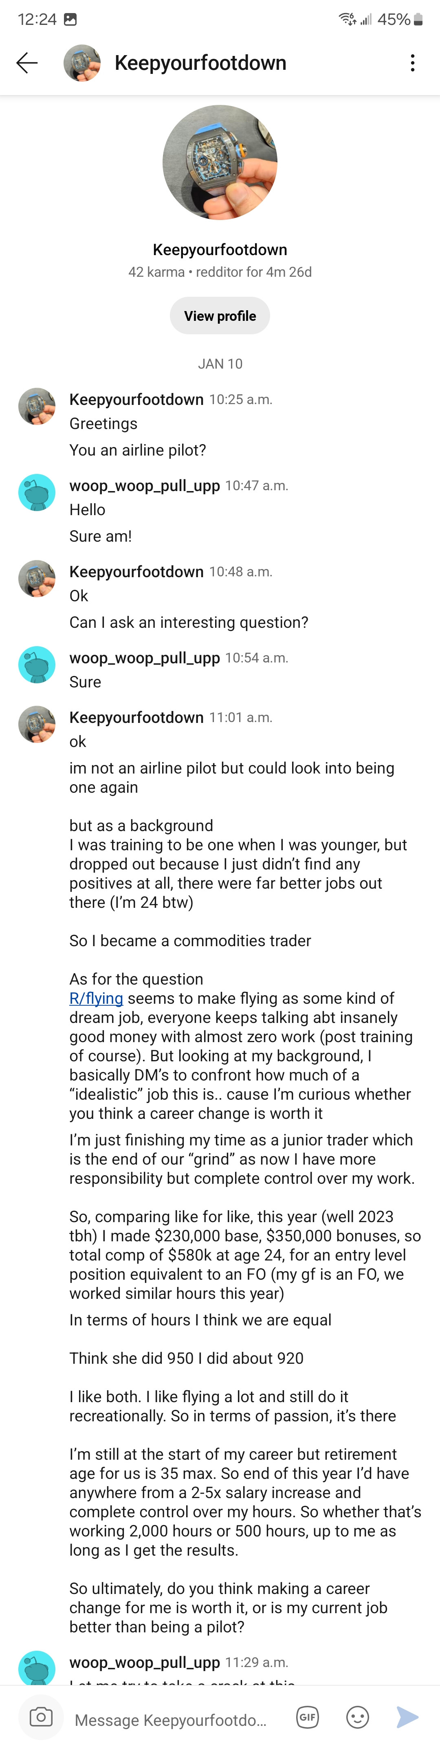This screenshot has width=440, height=1754.
Task: Open the GIF picker icon
Action: click(307, 1716)
